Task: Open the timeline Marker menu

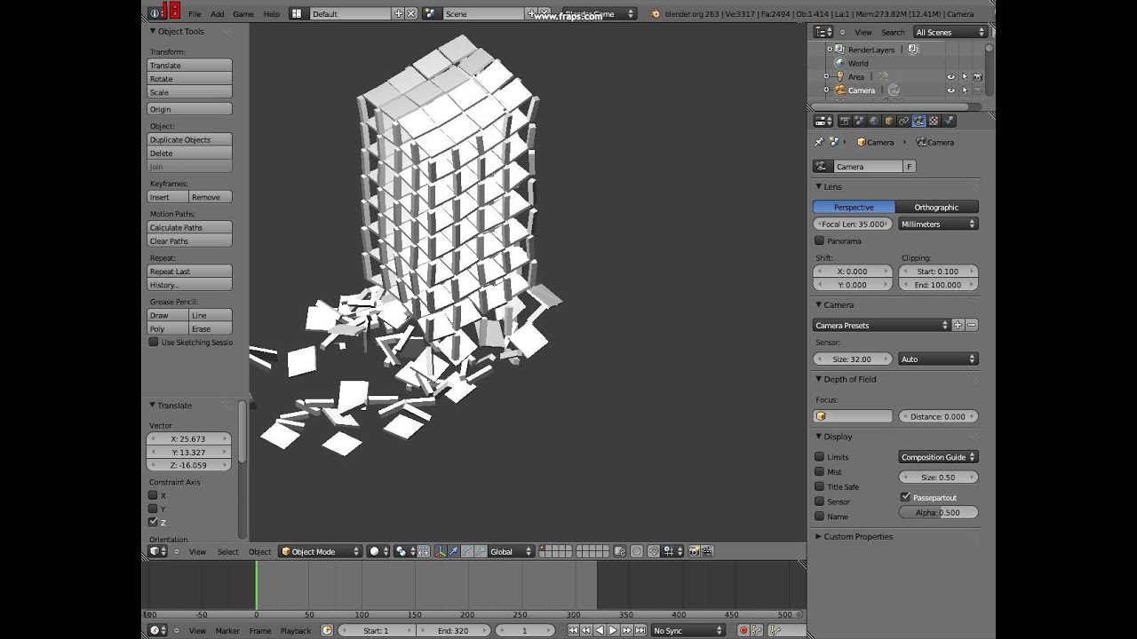Action: (x=227, y=631)
